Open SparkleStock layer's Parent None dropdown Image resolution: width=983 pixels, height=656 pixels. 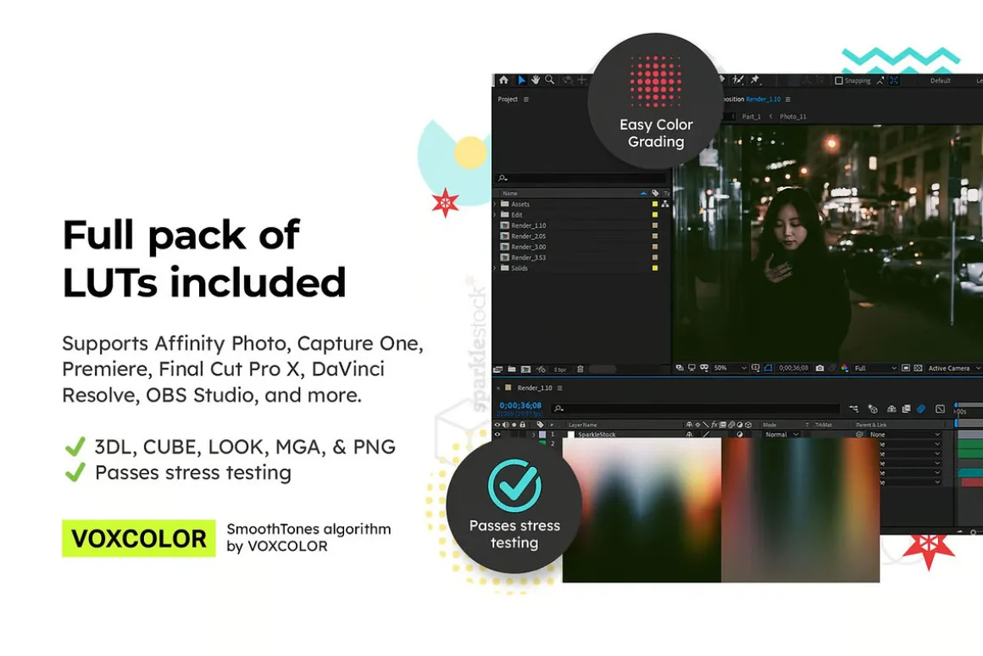(x=905, y=434)
